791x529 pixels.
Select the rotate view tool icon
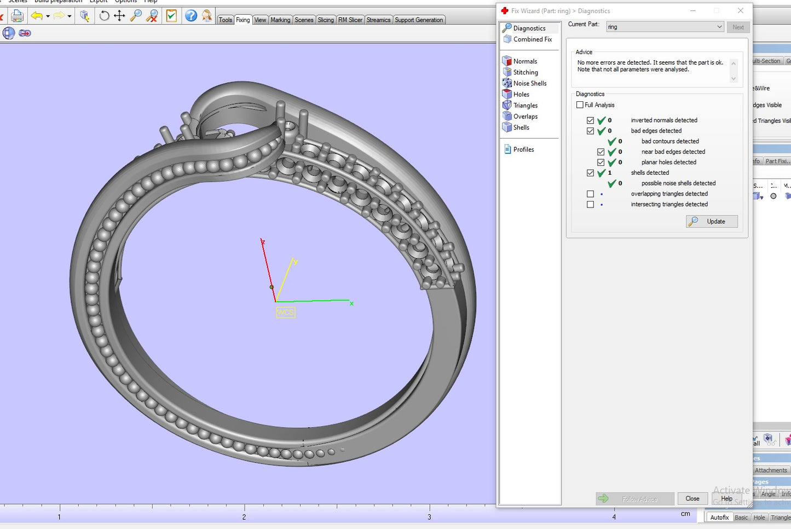pos(104,16)
